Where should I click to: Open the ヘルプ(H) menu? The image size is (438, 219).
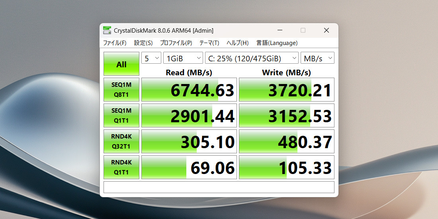coord(237,43)
